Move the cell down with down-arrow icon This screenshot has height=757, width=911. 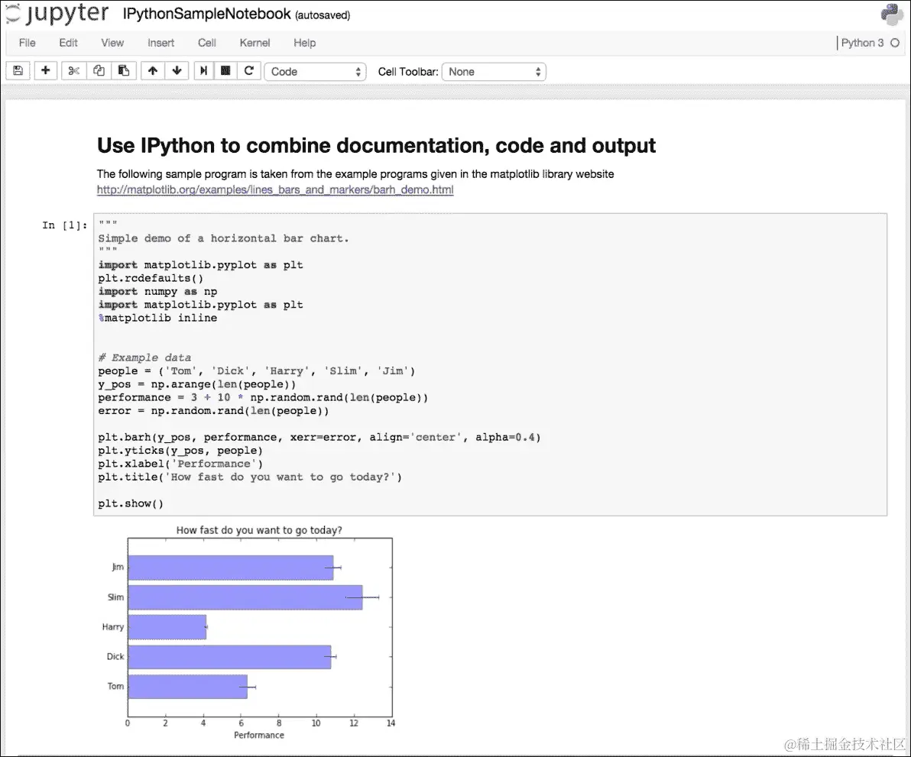click(x=177, y=70)
